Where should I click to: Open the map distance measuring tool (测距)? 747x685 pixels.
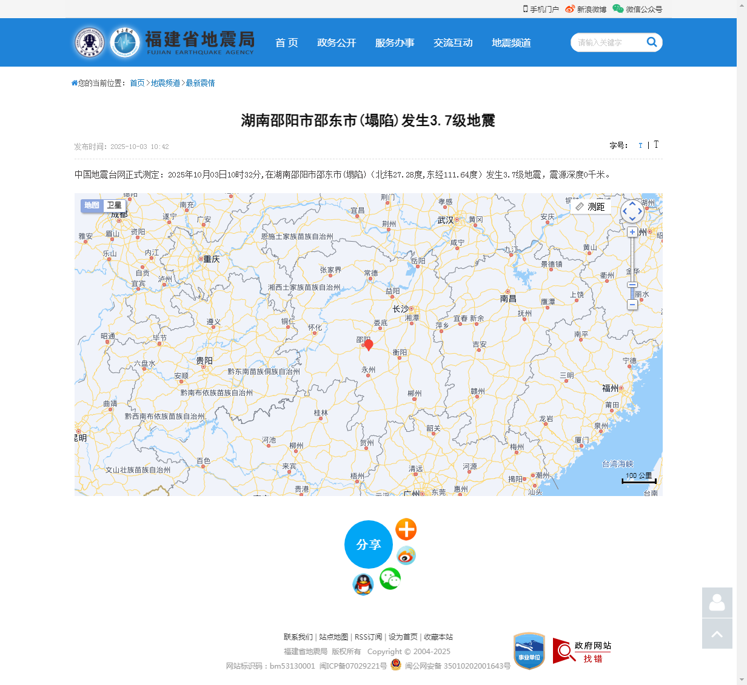coord(591,207)
